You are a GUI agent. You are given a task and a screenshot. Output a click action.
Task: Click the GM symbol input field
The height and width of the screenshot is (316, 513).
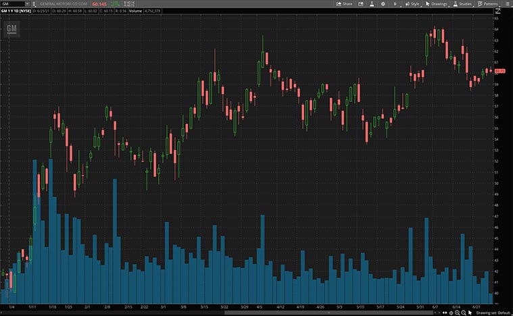(12, 3)
